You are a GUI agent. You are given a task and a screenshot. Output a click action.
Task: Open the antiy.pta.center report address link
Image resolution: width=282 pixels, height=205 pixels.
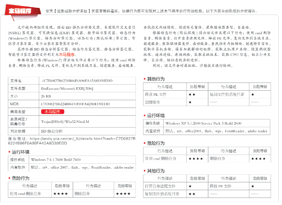72,141
